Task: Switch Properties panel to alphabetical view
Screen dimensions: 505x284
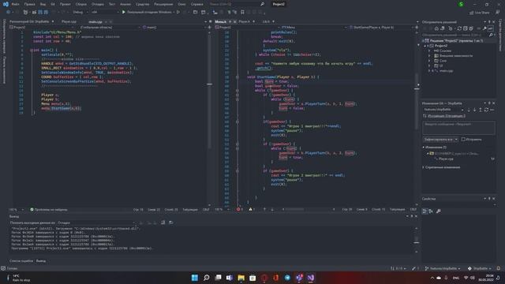Action: pyautogui.click(x=431, y=211)
